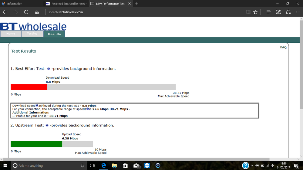Select the Results site tab
This screenshot has width=303, height=170.
point(54,34)
